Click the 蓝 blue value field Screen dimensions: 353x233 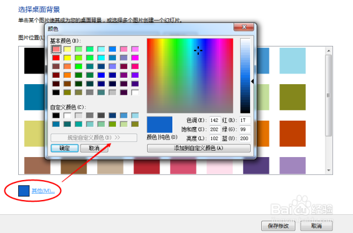[x=245, y=138]
